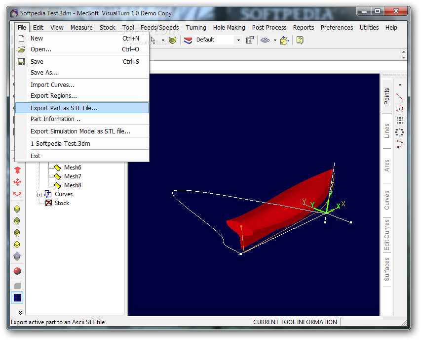Image resolution: width=421 pixels, height=340 pixels.
Task: Click the cube with blue grid plane icon
Action: coord(17,256)
